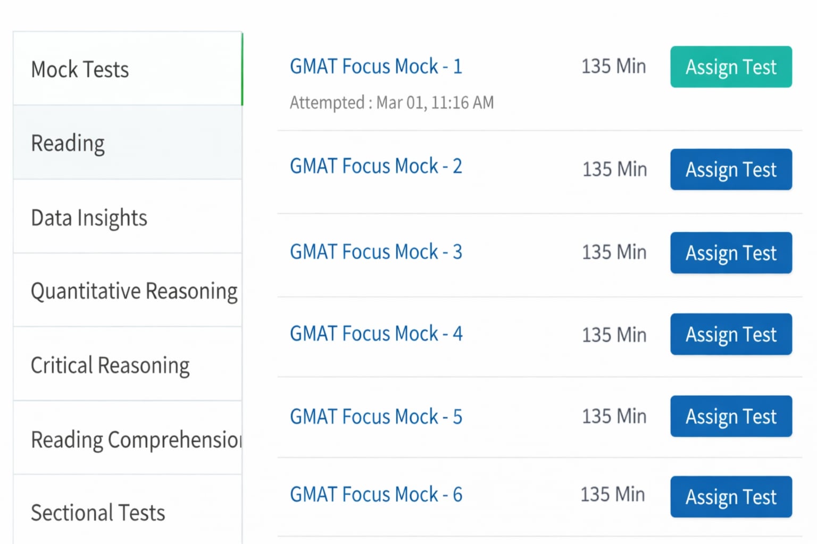Assign GMAT Focus Mock - 4 test

pyautogui.click(x=731, y=334)
